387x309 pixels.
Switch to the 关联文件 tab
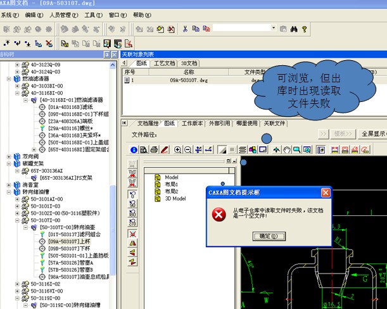274,123
